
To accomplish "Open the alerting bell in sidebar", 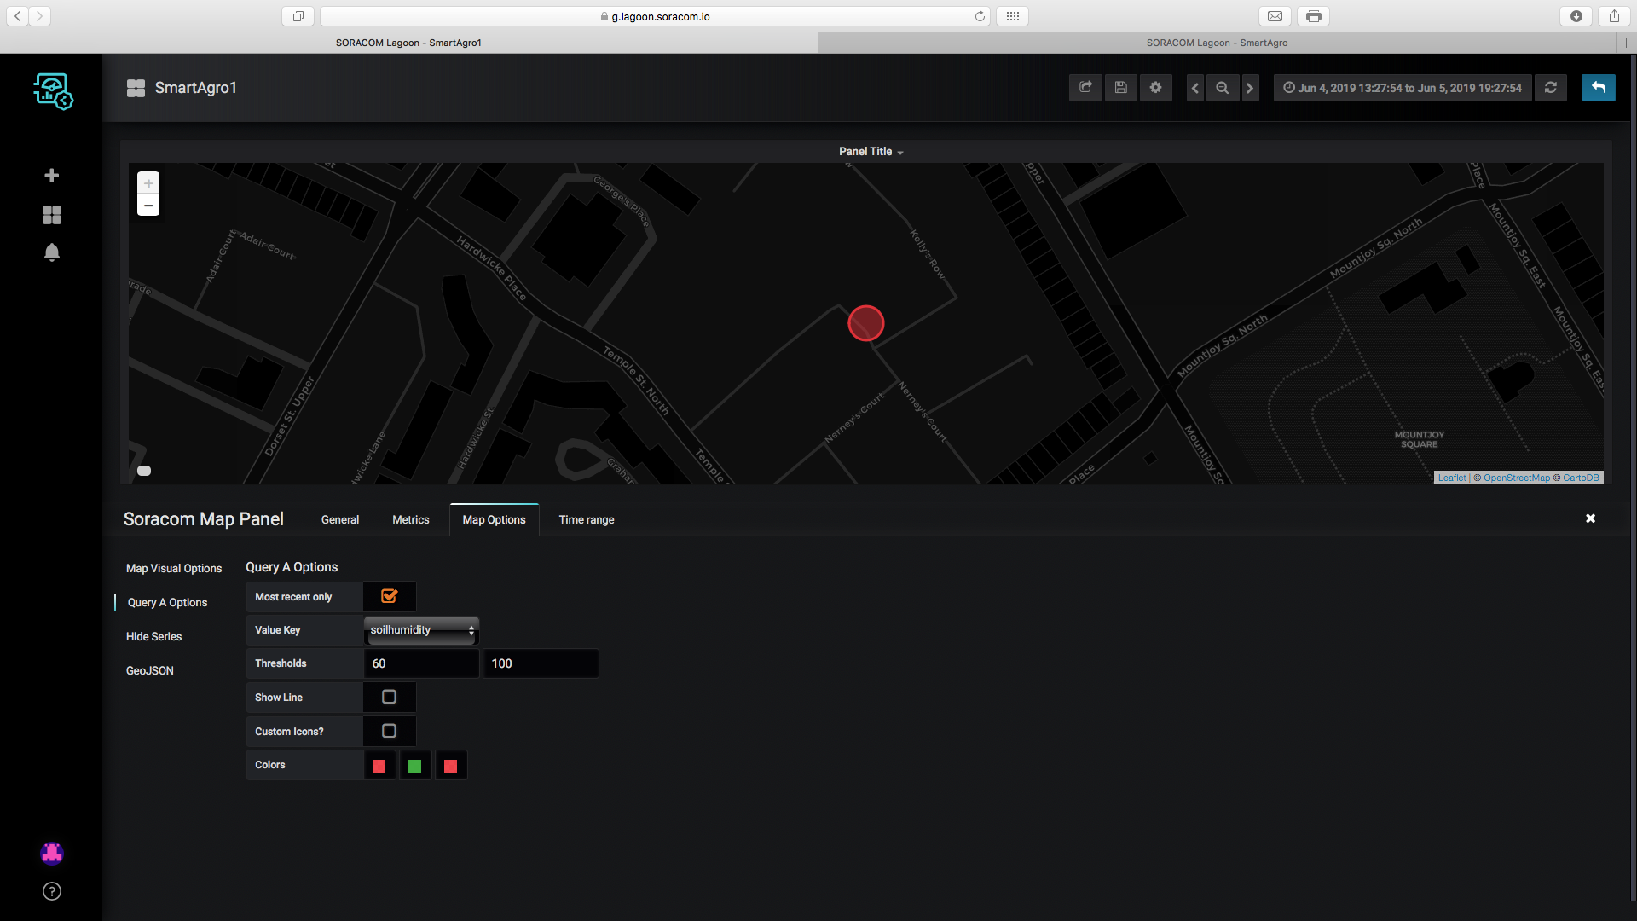I will 52,252.
